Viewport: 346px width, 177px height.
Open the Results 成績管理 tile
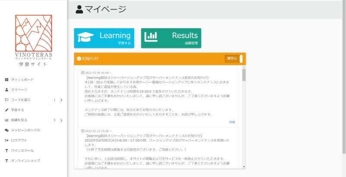(171, 38)
